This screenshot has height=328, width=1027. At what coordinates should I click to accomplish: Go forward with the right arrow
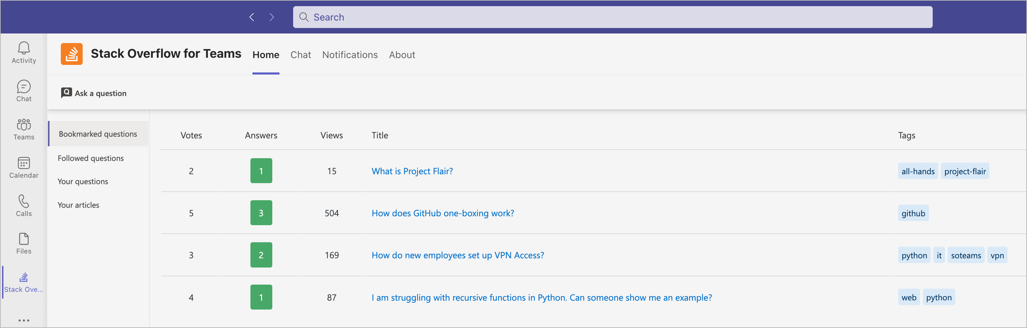pyautogui.click(x=272, y=17)
